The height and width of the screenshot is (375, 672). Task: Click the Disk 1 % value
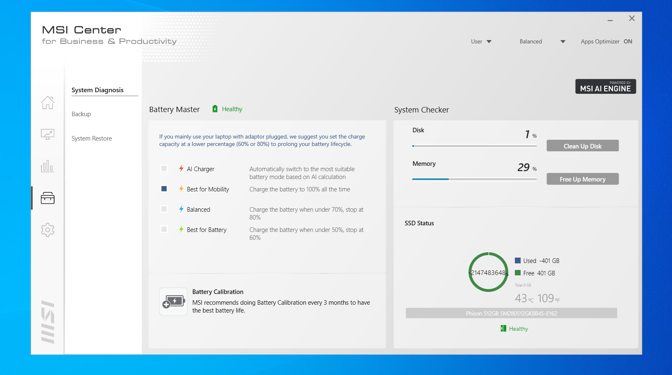click(x=531, y=134)
